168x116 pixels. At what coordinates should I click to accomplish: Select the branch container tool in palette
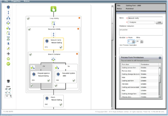pyautogui.click(x=8, y=23)
